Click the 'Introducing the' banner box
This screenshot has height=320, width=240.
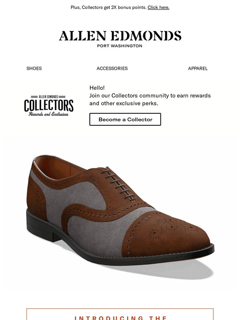120,315
